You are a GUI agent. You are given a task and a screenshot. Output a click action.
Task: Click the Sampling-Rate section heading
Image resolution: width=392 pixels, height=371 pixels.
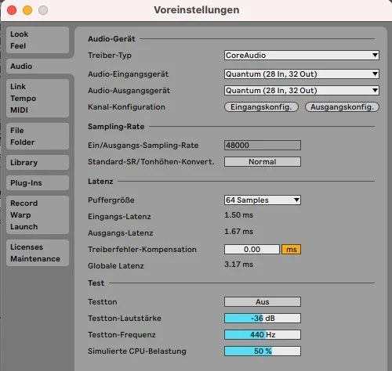116,127
